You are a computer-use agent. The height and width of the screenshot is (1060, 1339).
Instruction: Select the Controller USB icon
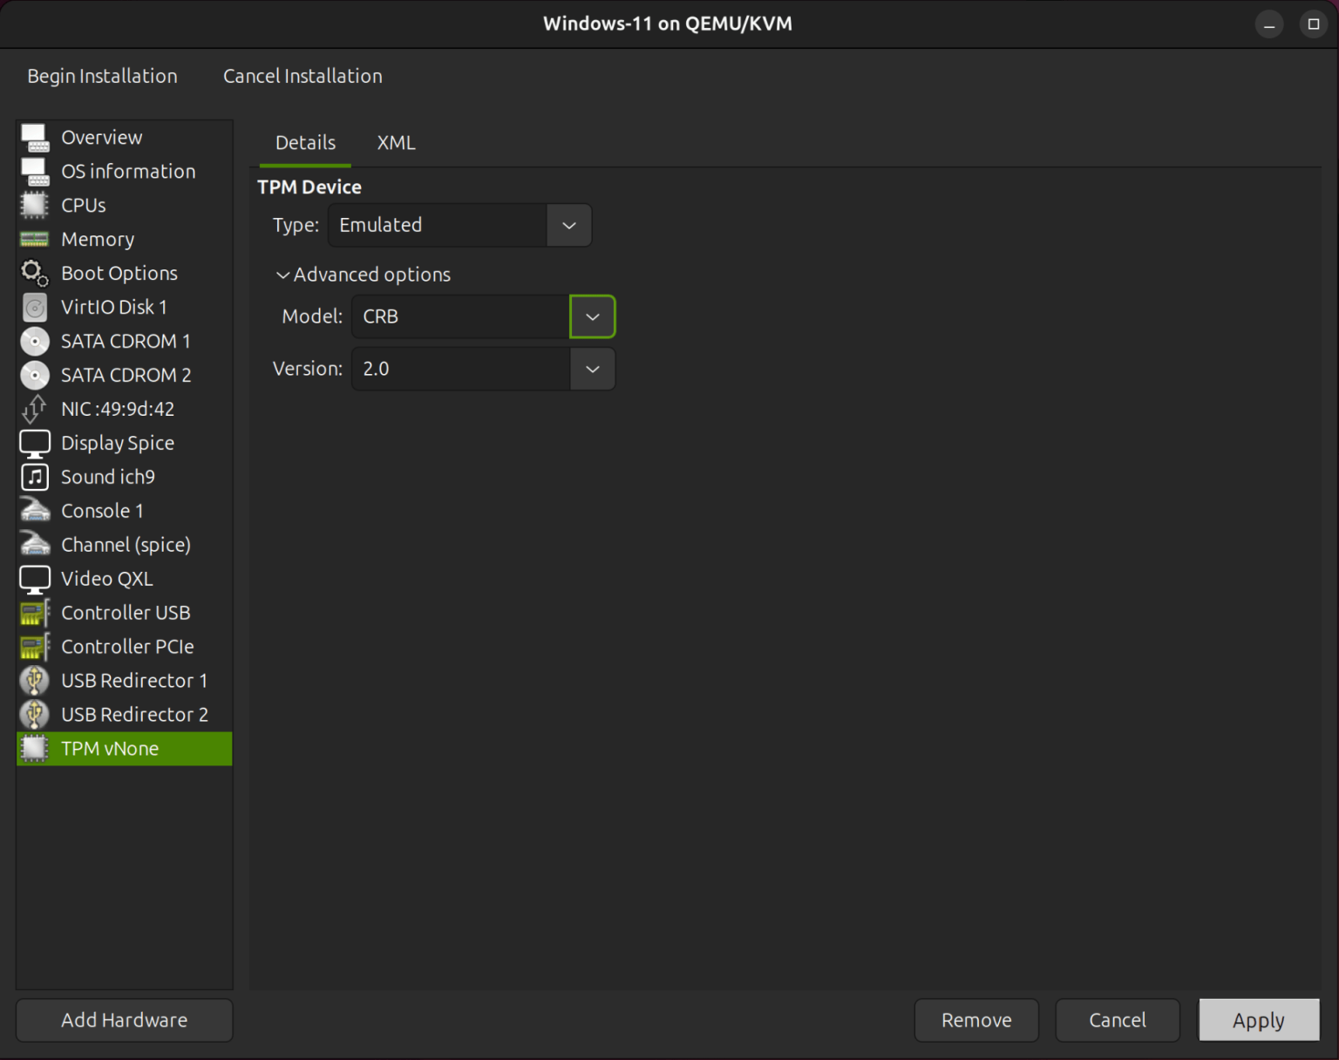click(x=35, y=613)
